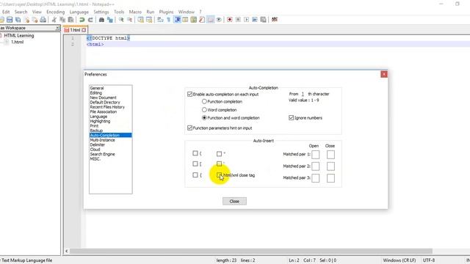Toggle the Word Wrap toolbar icon

pyautogui.click(x=160, y=20)
